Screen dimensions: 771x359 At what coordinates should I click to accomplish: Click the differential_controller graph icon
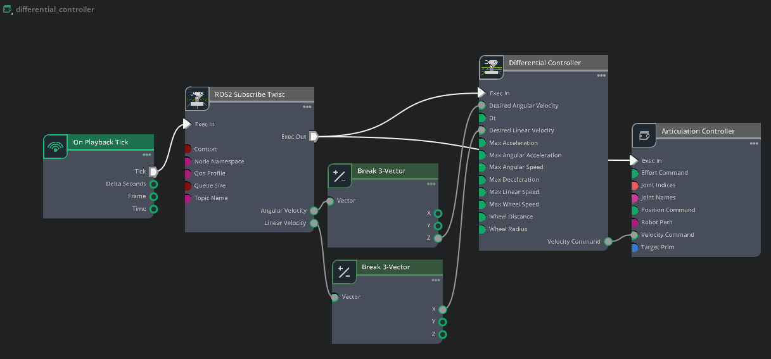[x=8, y=9]
